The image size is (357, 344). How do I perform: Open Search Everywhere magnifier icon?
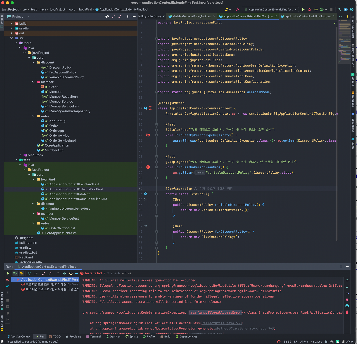pyautogui.click(x=339, y=10)
